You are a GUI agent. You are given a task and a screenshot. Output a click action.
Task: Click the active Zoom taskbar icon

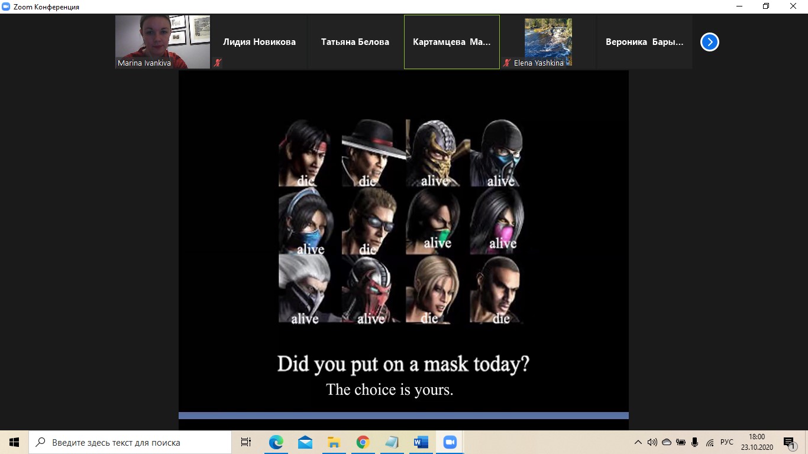point(450,442)
